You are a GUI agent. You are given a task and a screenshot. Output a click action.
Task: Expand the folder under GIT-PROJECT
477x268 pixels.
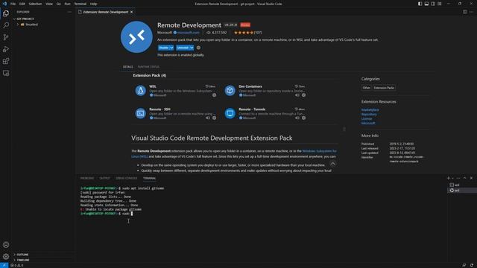pyautogui.click(x=18, y=25)
